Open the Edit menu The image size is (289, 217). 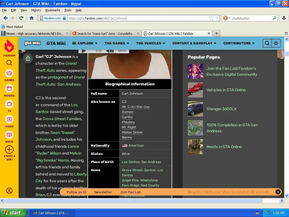pyautogui.click(x=14, y=10)
